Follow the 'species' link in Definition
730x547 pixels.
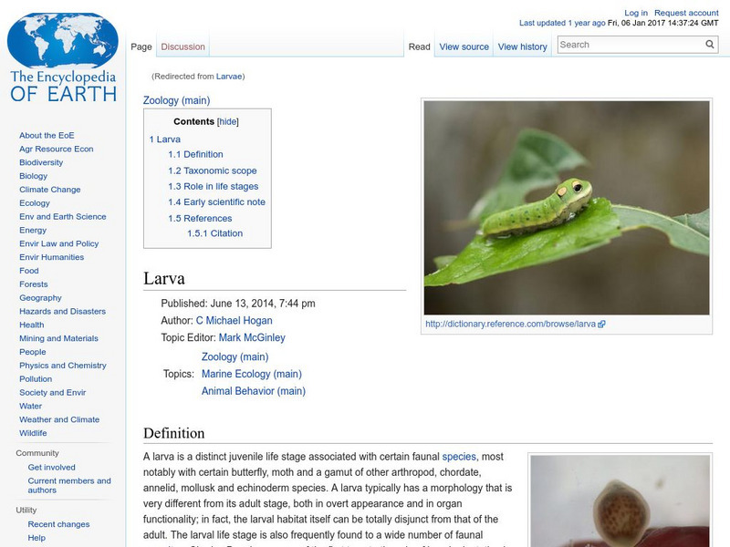pyautogui.click(x=459, y=457)
